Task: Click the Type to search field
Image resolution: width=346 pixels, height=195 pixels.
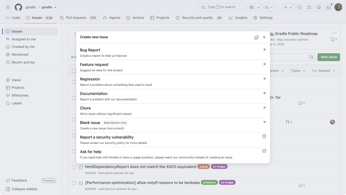Action: point(222,7)
